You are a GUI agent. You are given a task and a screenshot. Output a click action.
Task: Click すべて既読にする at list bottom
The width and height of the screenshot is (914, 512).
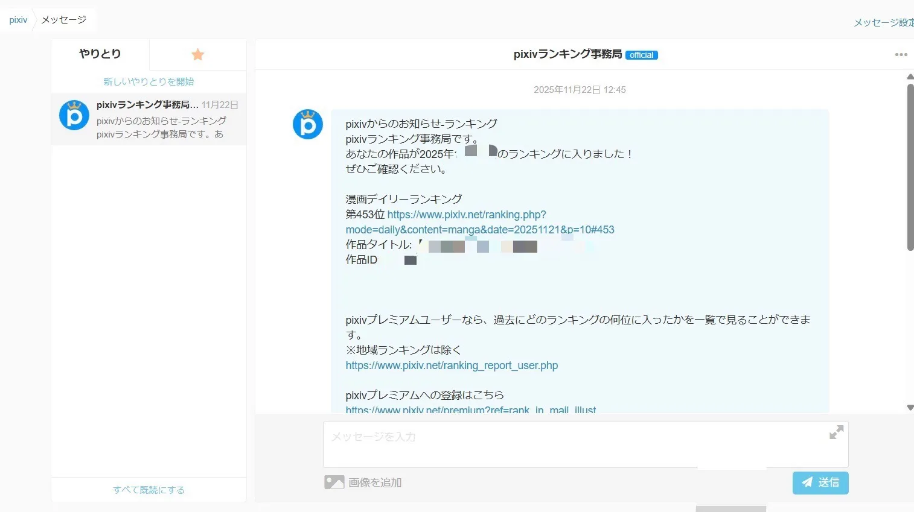click(149, 490)
